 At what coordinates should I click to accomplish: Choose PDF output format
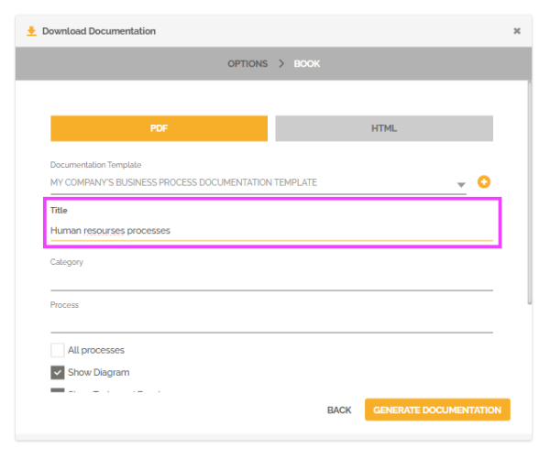pyautogui.click(x=159, y=128)
